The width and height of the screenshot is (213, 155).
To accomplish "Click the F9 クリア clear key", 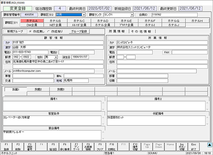I will [x=100, y=147].
